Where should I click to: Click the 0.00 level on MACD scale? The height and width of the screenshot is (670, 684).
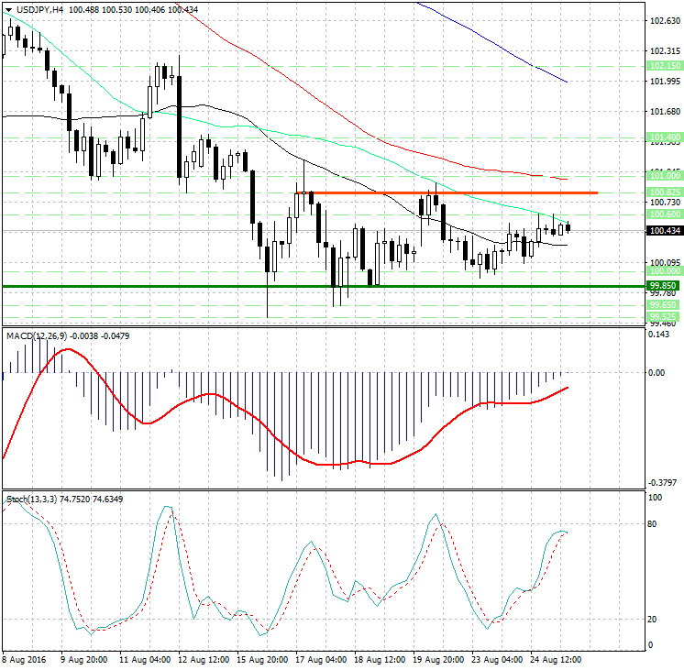pyautogui.click(x=656, y=373)
